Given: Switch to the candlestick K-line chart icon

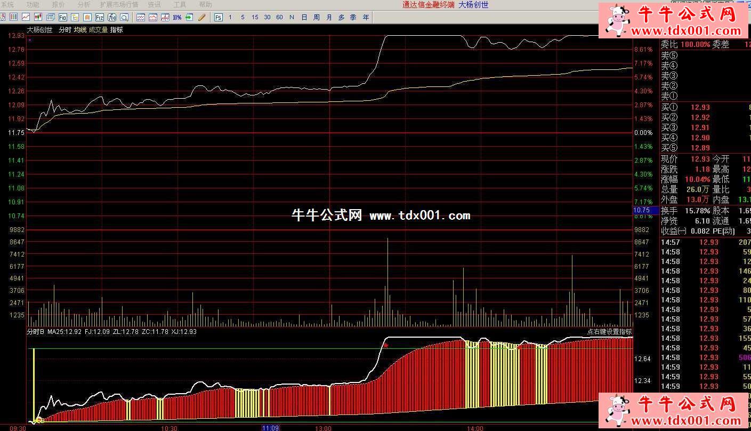Looking at the screenshot, I should click(x=38, y=17).
